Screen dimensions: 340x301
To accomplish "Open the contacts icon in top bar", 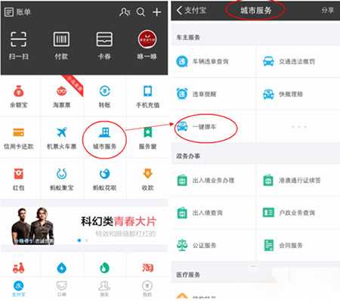I will 125,12.
